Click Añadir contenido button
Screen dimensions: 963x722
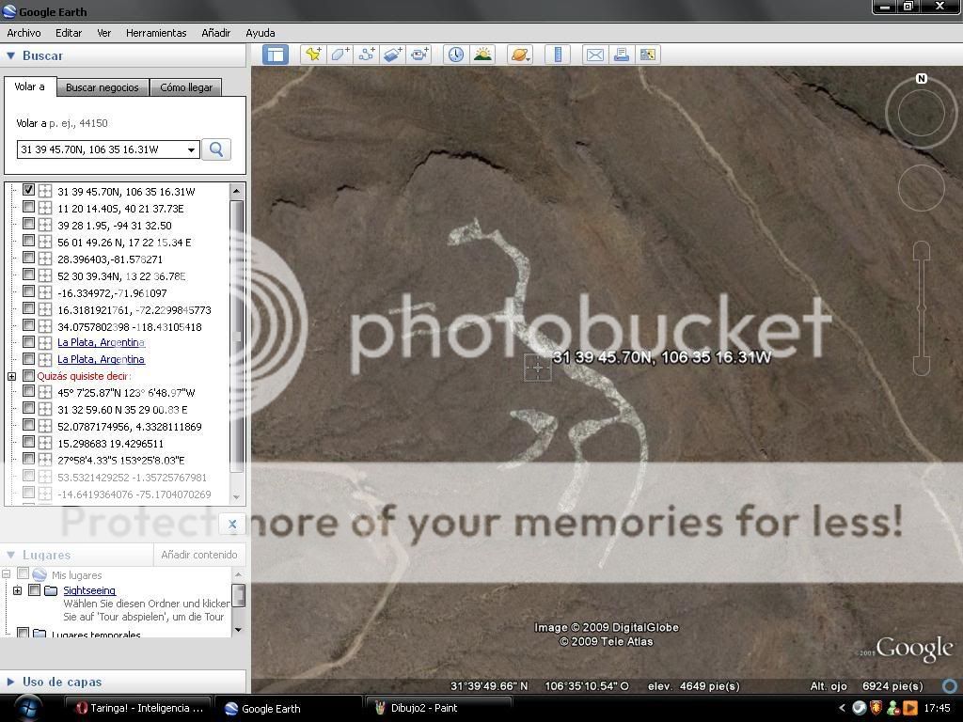coord(199,555)
